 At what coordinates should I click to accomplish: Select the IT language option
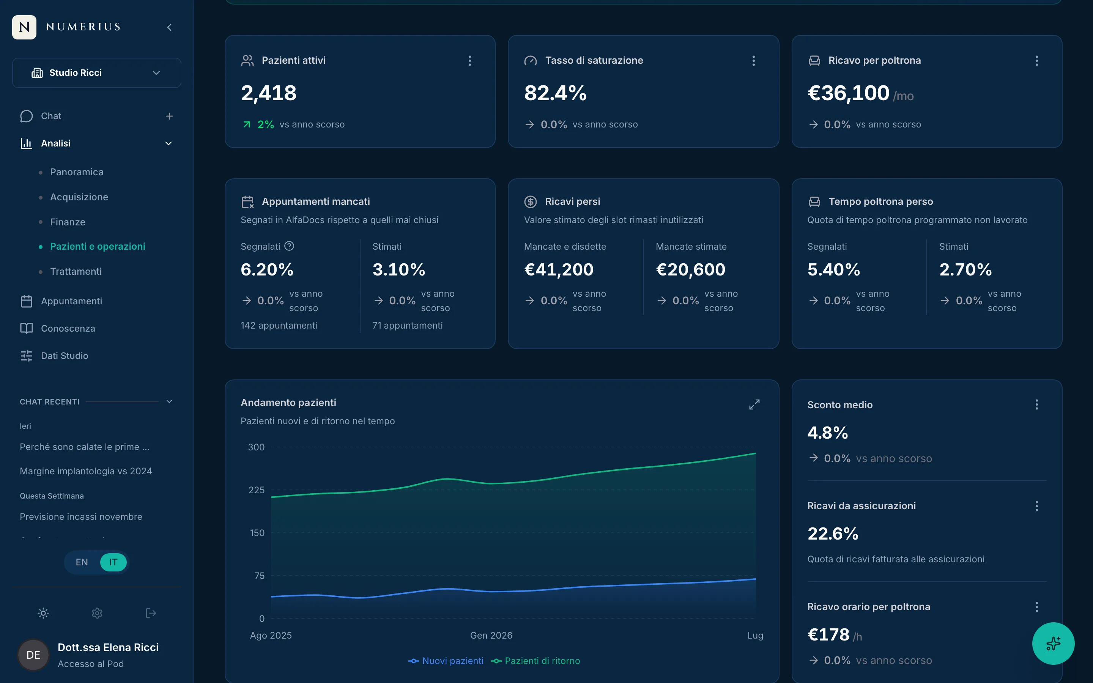(113, 562)
